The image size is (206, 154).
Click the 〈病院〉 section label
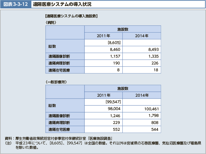[51, 22]
